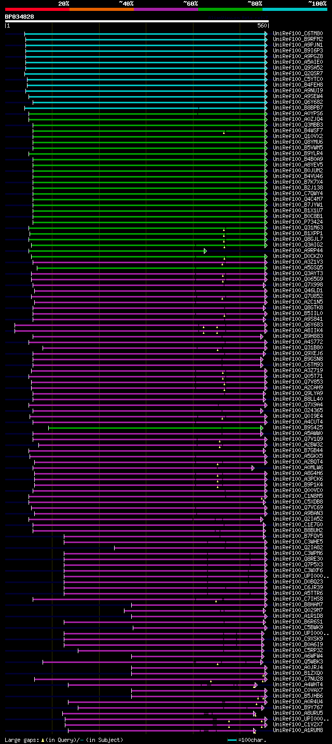Select hit UniRef100_B9P1K4

click(x=298, y=484)
